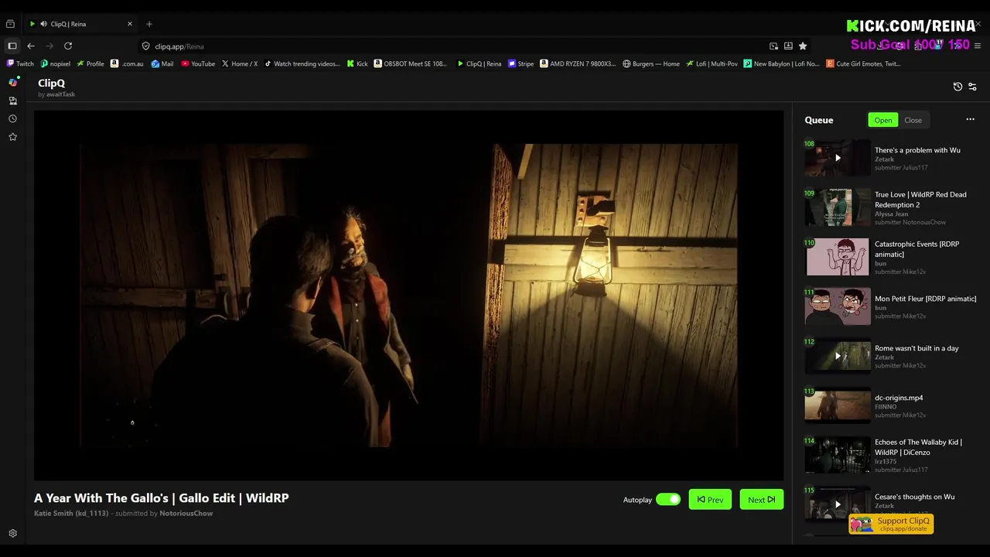Open the YouTube bookmark

tap(198, 63)
